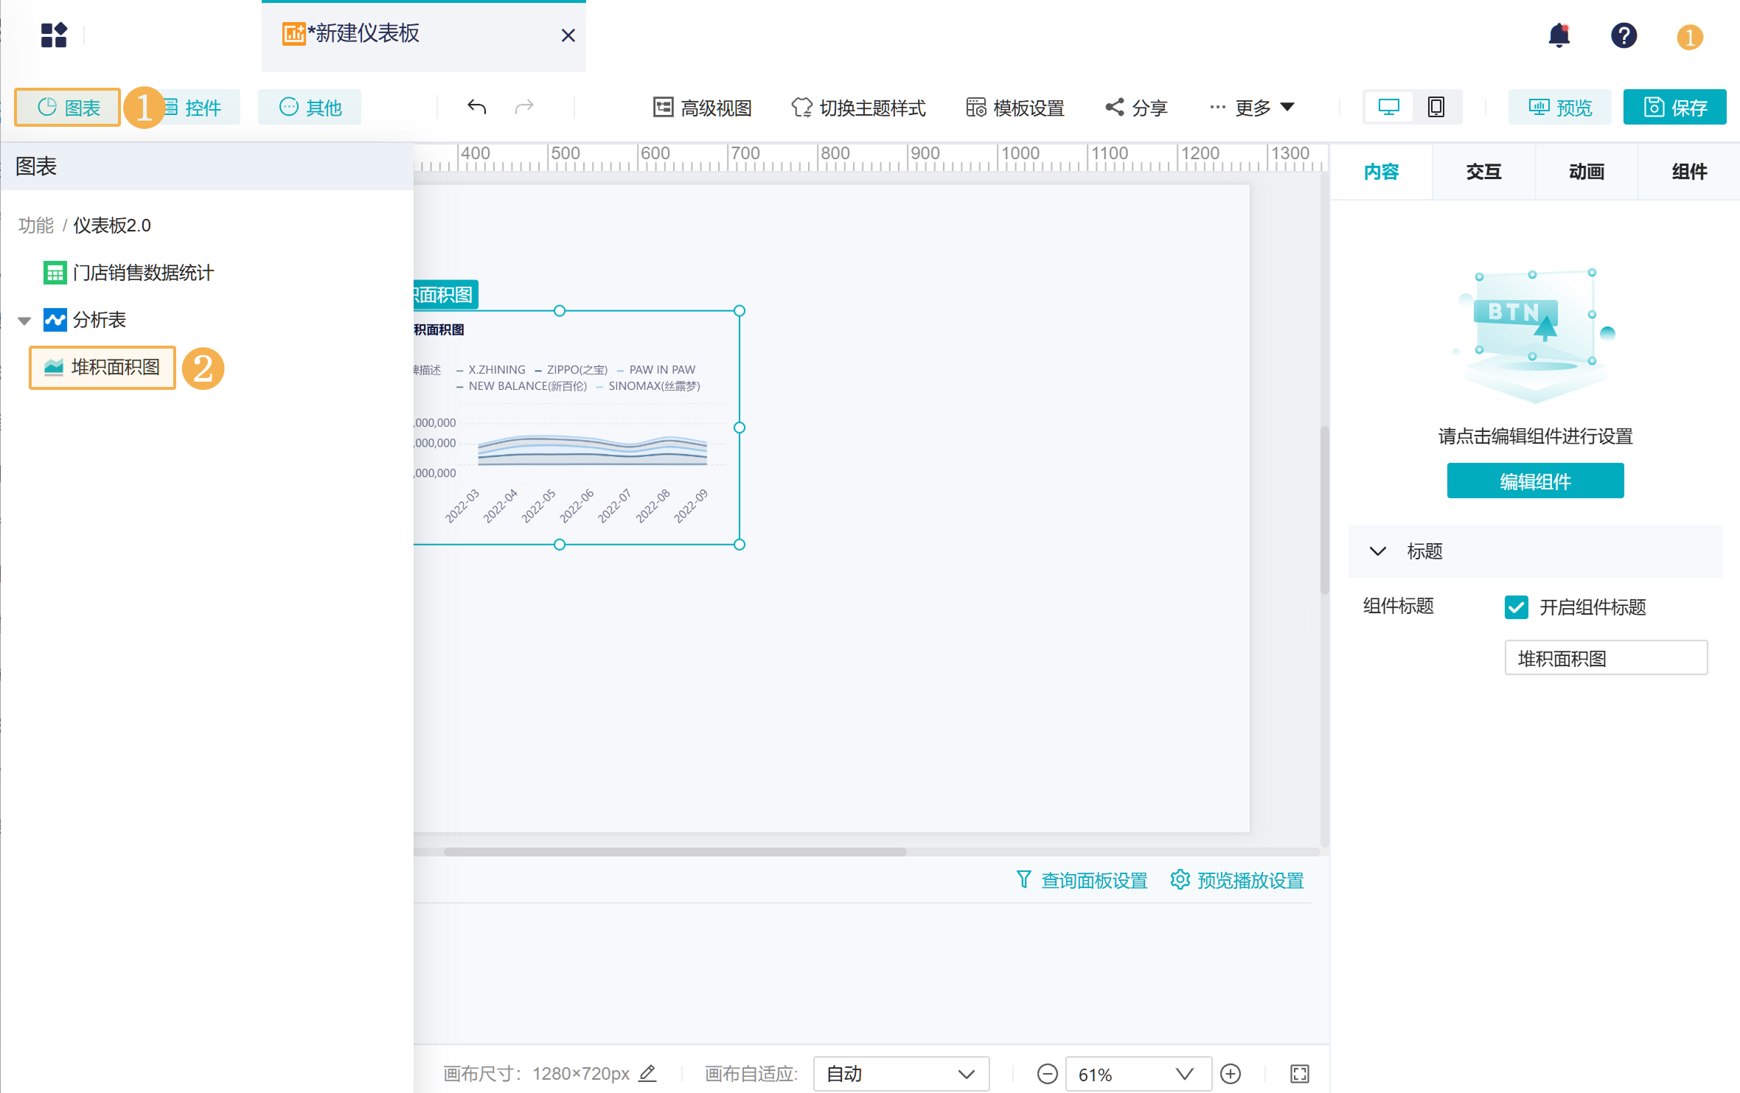This screenshot has height=1093, width=1740.
Task: Click the redo arrow icon
Action: click(x=524, y=108)
